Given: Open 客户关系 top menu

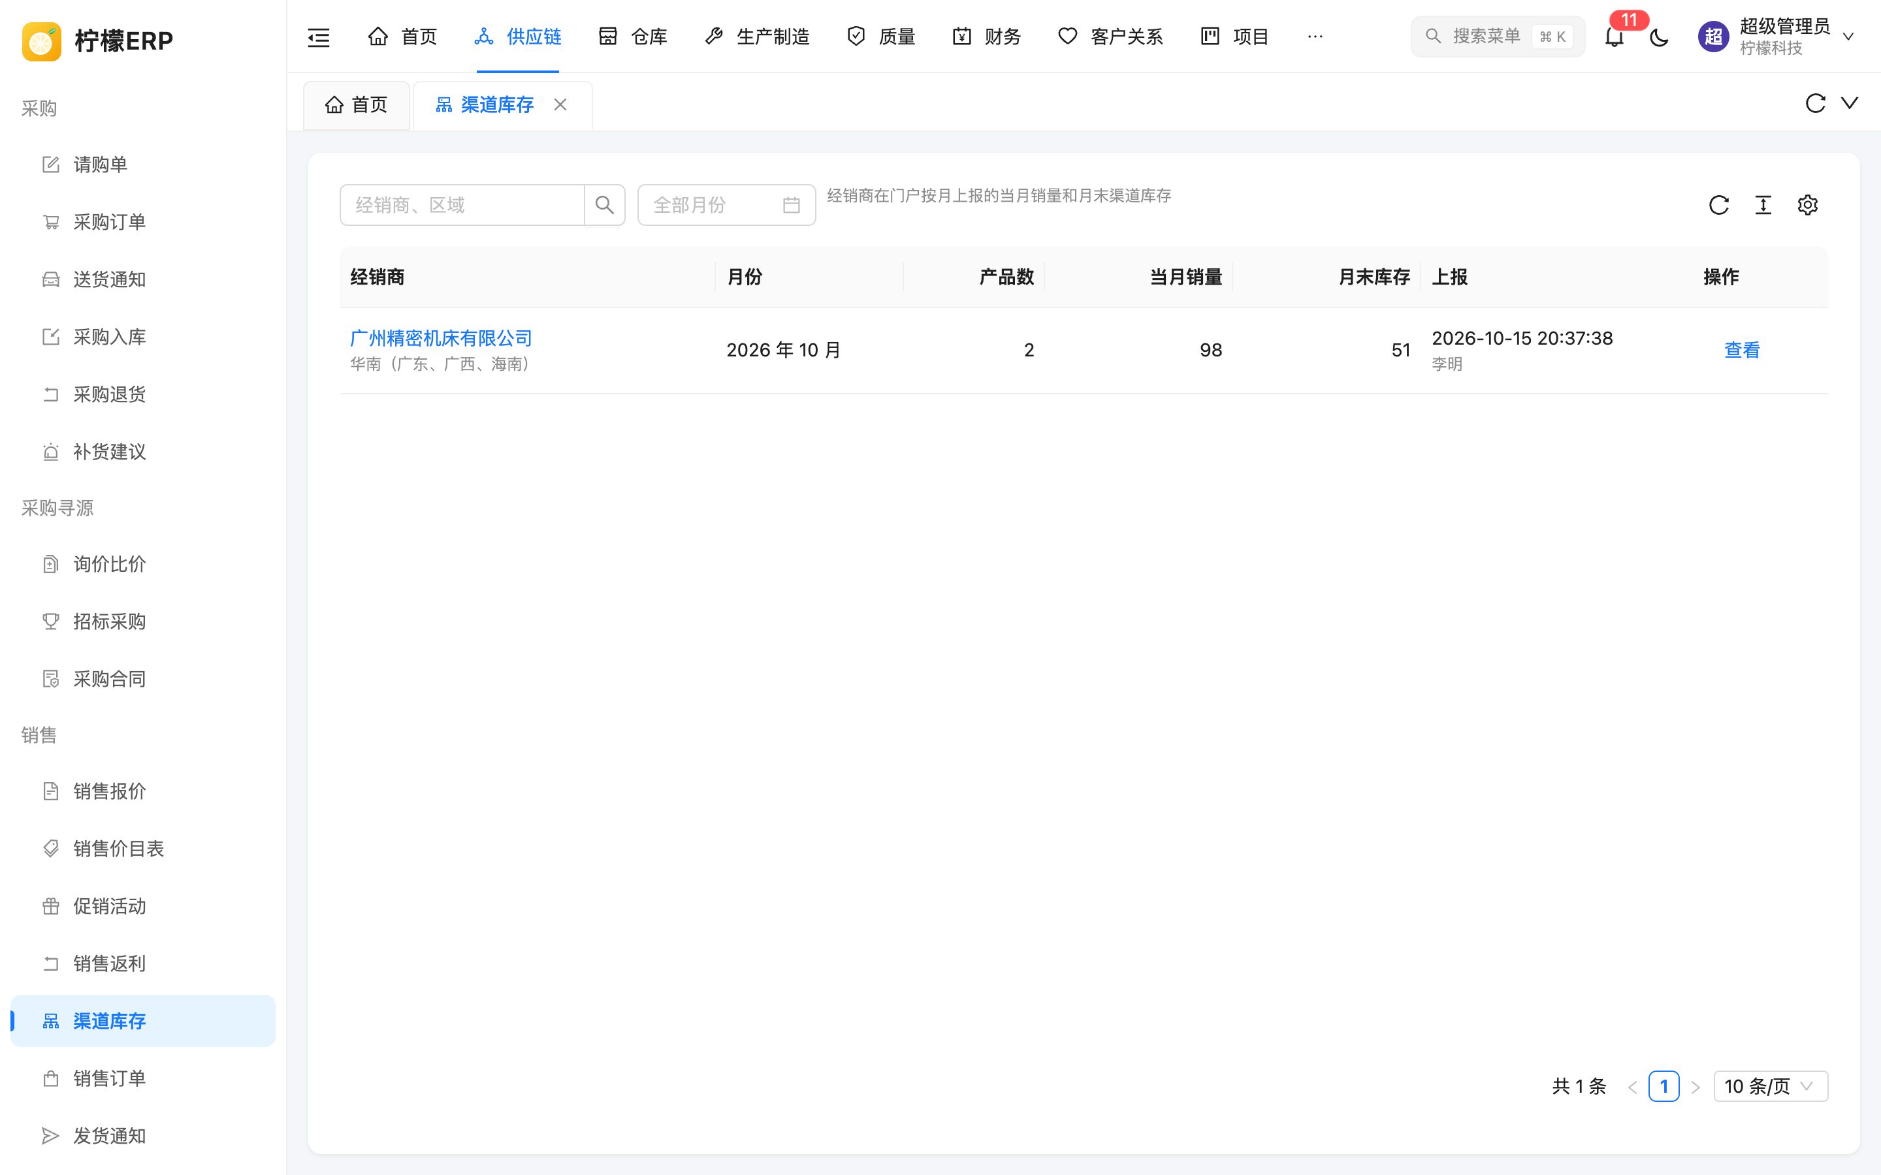Looking at the screenshot, I should 1110,37.
